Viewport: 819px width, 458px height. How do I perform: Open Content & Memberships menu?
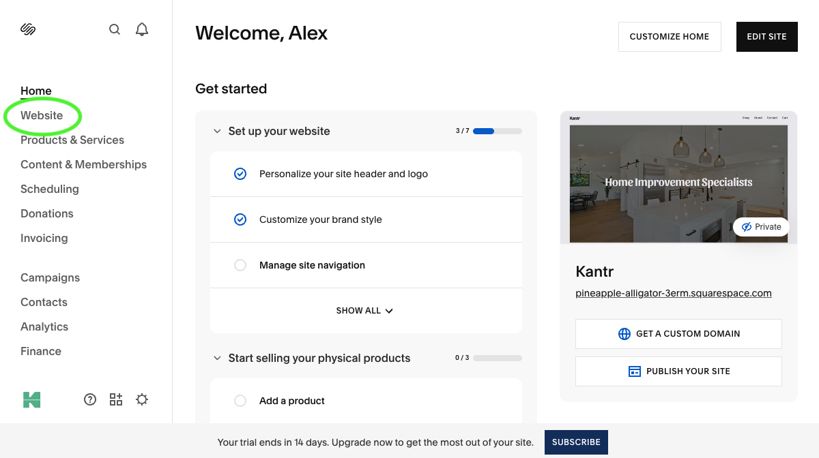(x=83, y=164)
